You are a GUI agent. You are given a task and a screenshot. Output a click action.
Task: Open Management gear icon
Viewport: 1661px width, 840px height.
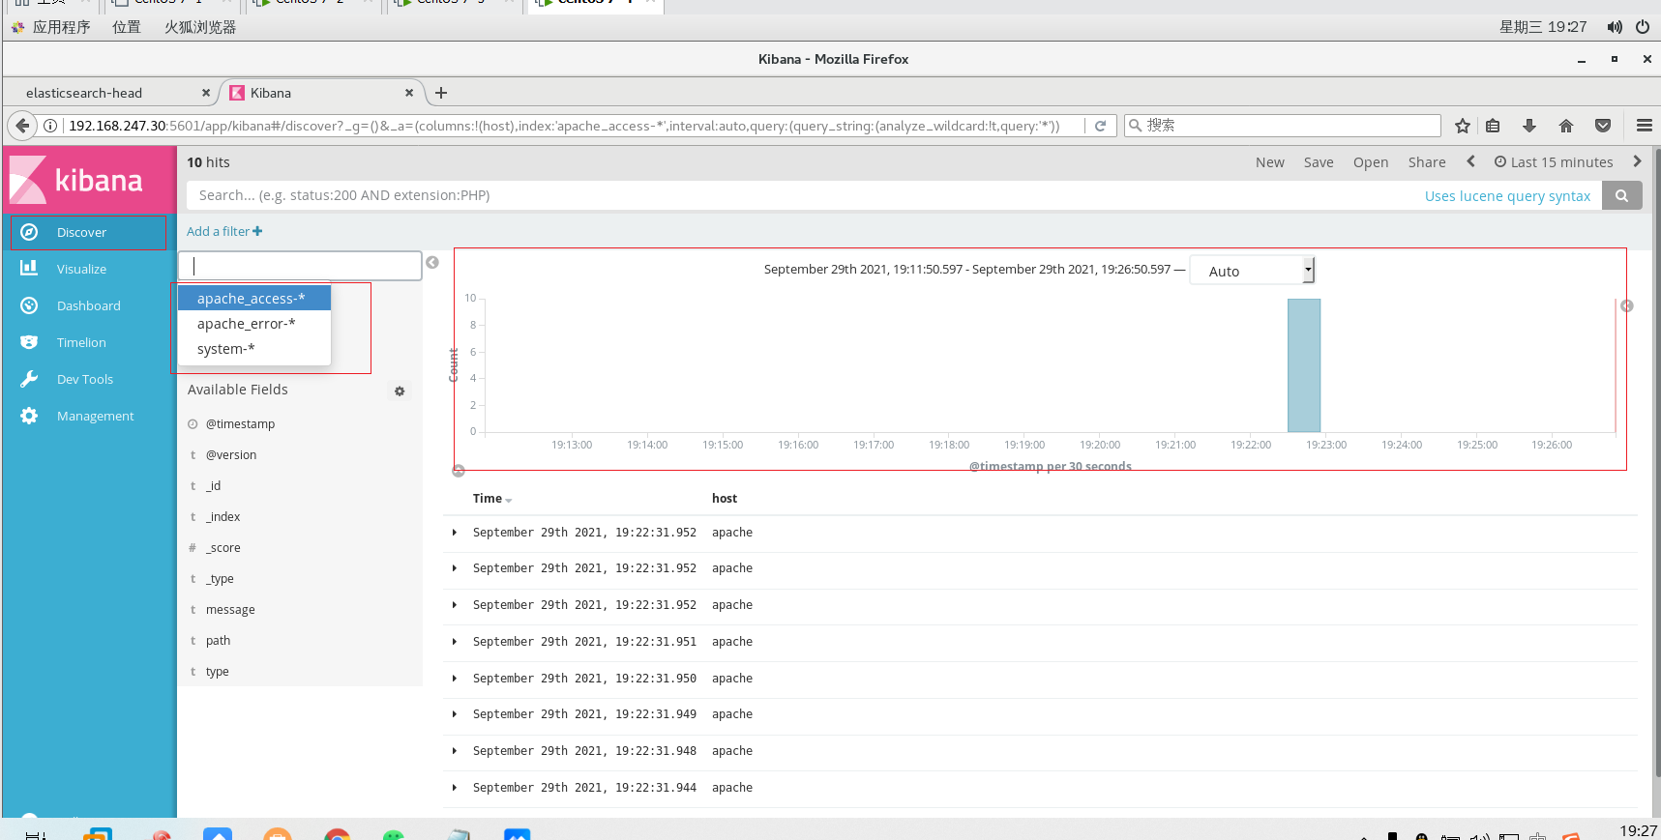click(x=29, y=416)
